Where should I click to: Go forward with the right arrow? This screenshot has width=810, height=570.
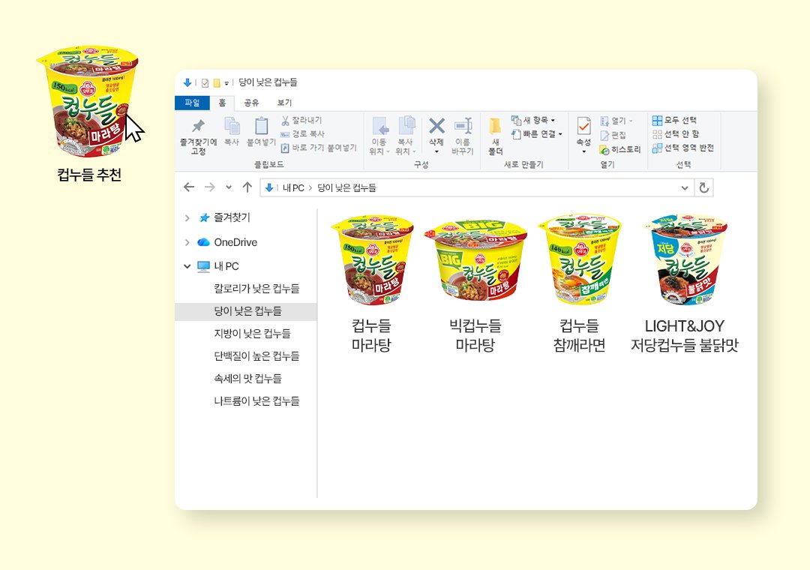[210, 187]
